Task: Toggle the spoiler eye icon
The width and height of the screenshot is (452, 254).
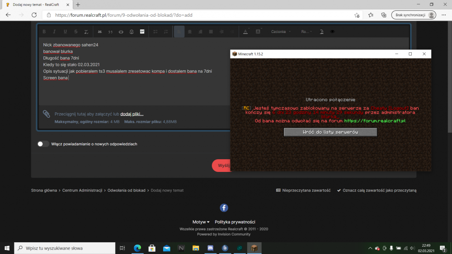Action: click(x=332, y=32)
